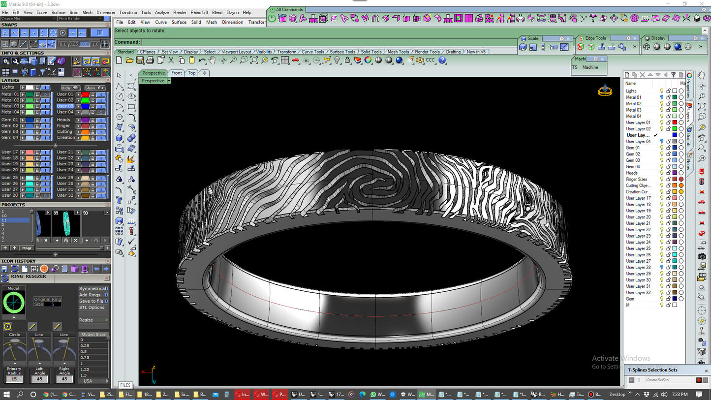The image size is (711, 400).
Task: Click the Original Ring Size input field
Action: pos(53,304)
